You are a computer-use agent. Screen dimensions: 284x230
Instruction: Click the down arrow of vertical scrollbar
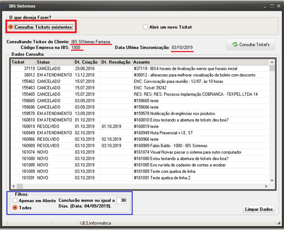pyautogui.click(x=272, y=181)
